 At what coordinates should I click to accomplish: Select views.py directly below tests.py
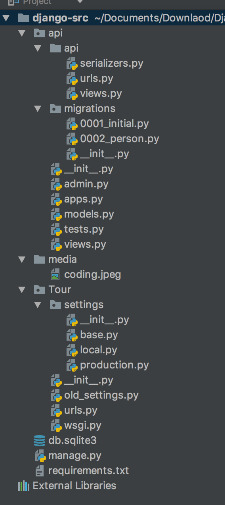point(85,245)
